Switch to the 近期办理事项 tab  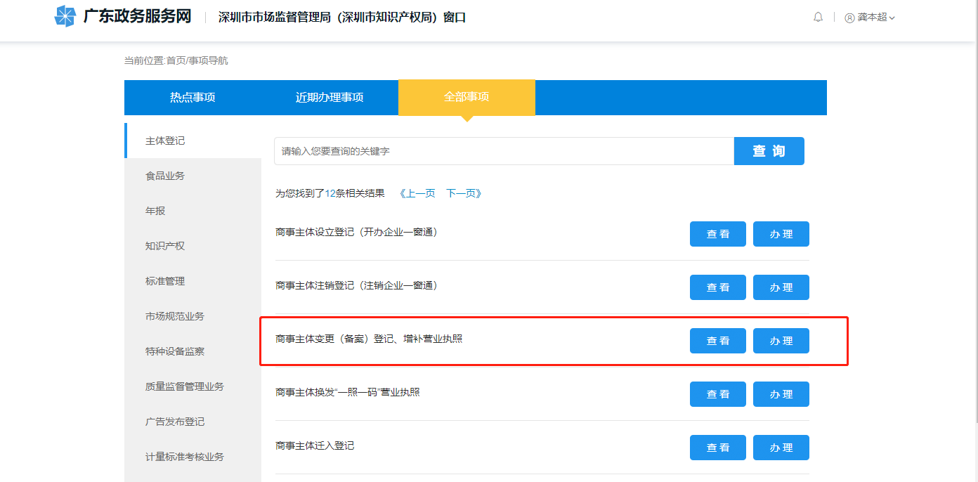click(330, 98)
